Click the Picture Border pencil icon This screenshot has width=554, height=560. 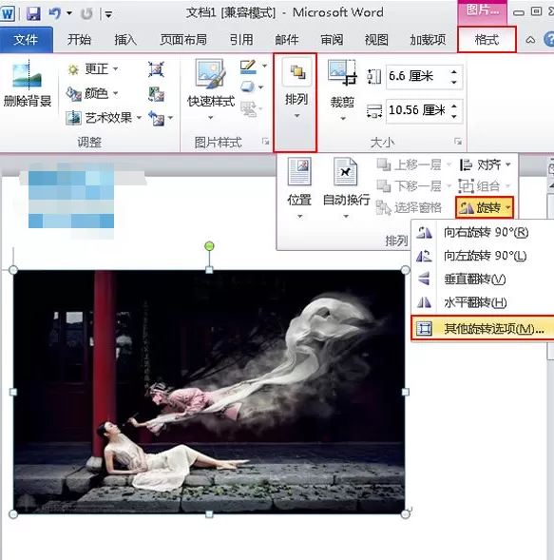(248, 67)
